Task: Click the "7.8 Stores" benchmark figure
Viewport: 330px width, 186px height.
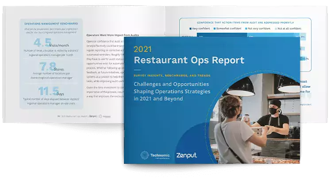Action: (51, 66)
